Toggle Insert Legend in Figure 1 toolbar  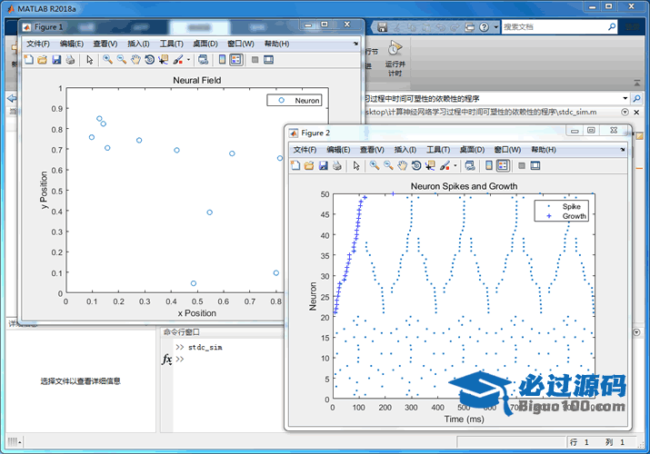[235, 60]
